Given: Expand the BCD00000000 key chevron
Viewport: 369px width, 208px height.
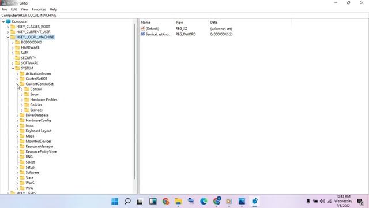Looking at the screenshot, I should coord(13,42).
